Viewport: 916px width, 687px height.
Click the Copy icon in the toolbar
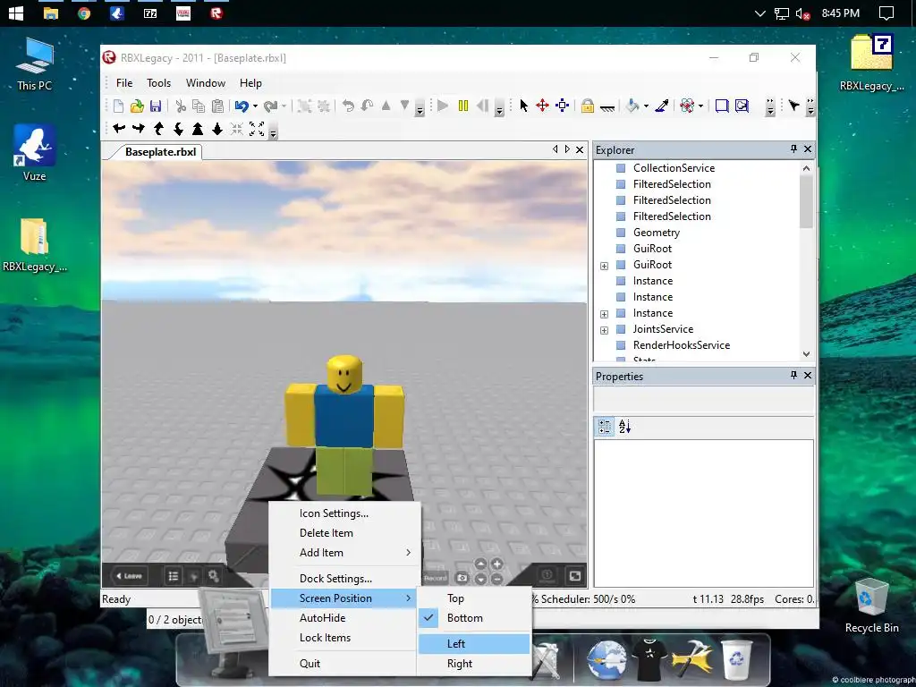pos(199,106)
